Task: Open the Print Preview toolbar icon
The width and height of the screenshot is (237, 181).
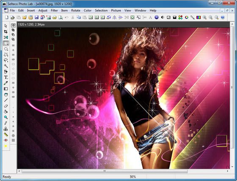Action: pyautogui.click(x=61, y=17)
